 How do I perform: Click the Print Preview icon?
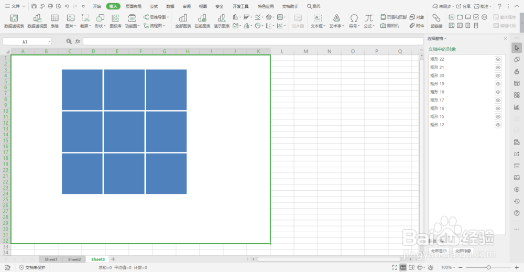pyautogui.click(x=59, y=6)
